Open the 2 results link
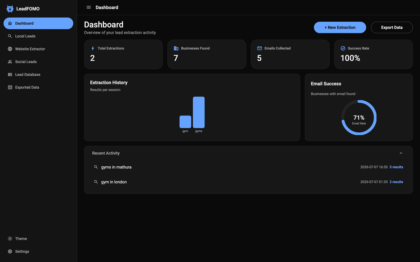The height and width of the screenshot is (262, 420). tap(396, 182)
